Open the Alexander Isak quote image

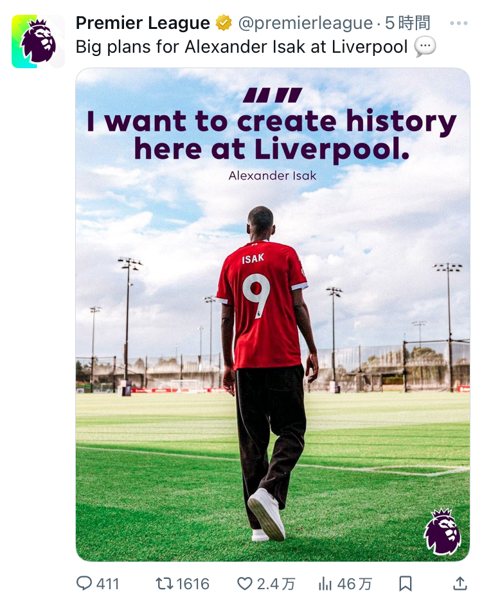[x=272, y=315]
